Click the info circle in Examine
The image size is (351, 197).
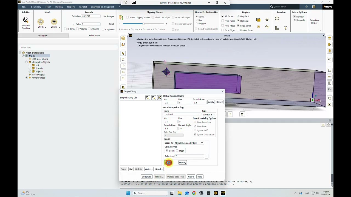pos(285,28)
